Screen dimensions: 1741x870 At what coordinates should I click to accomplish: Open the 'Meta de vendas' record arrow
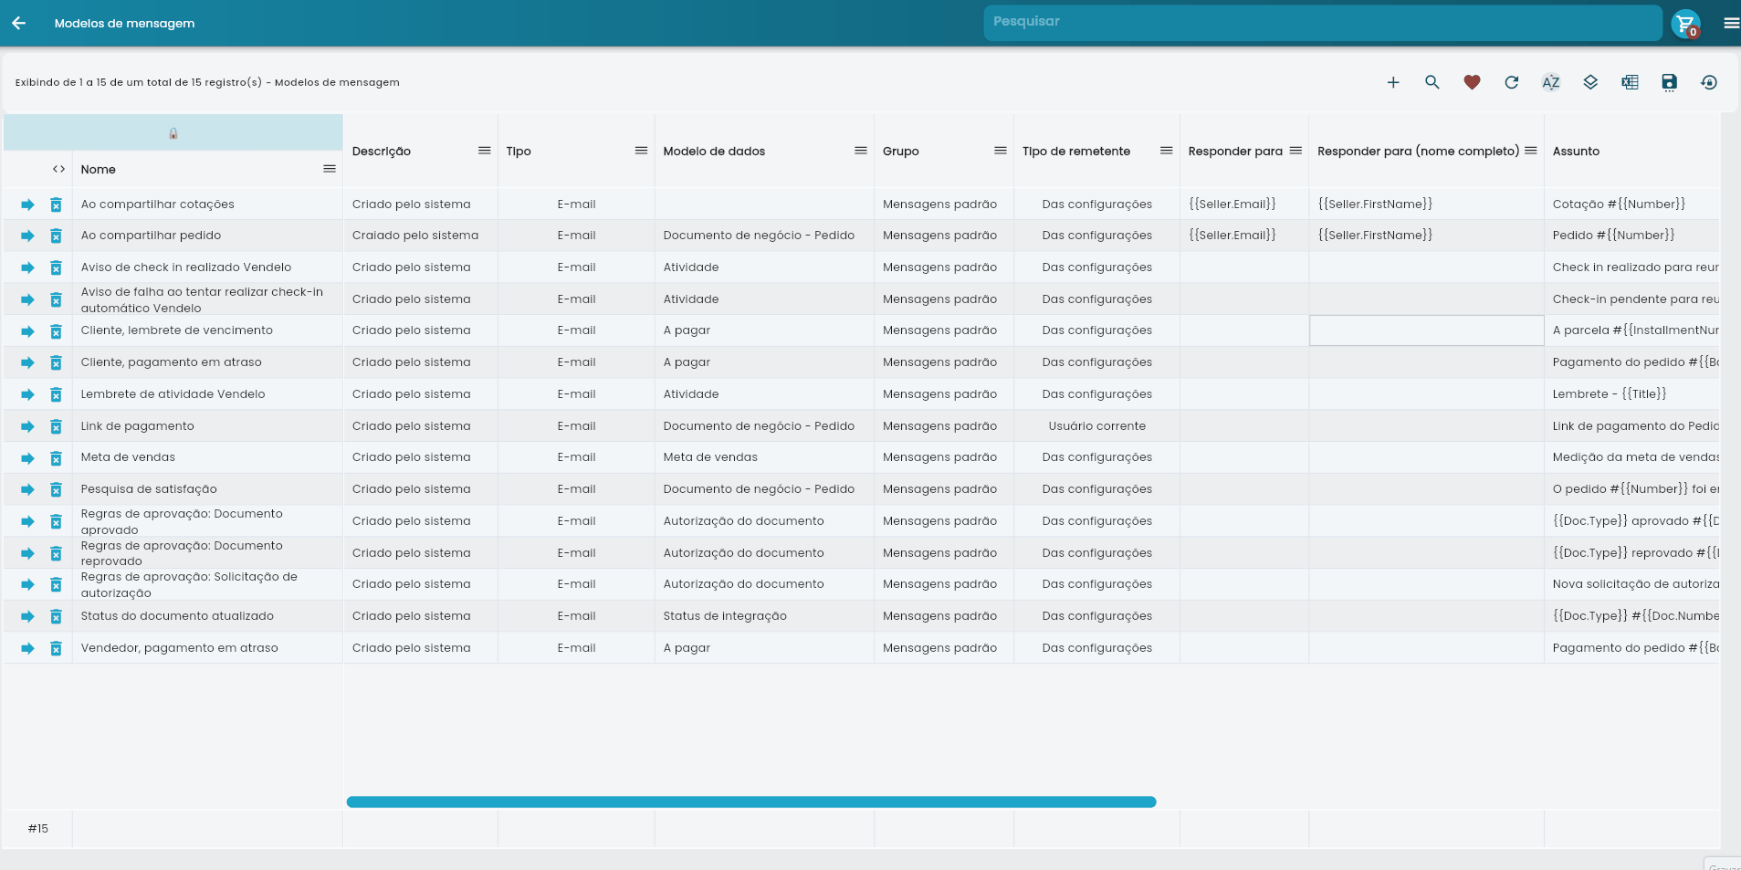tap(27, 458)
